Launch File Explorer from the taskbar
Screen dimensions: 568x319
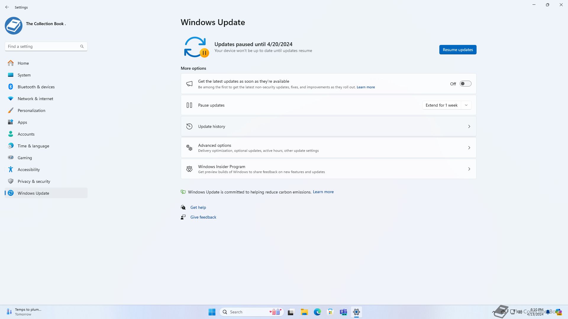click(x=304, y=312)
